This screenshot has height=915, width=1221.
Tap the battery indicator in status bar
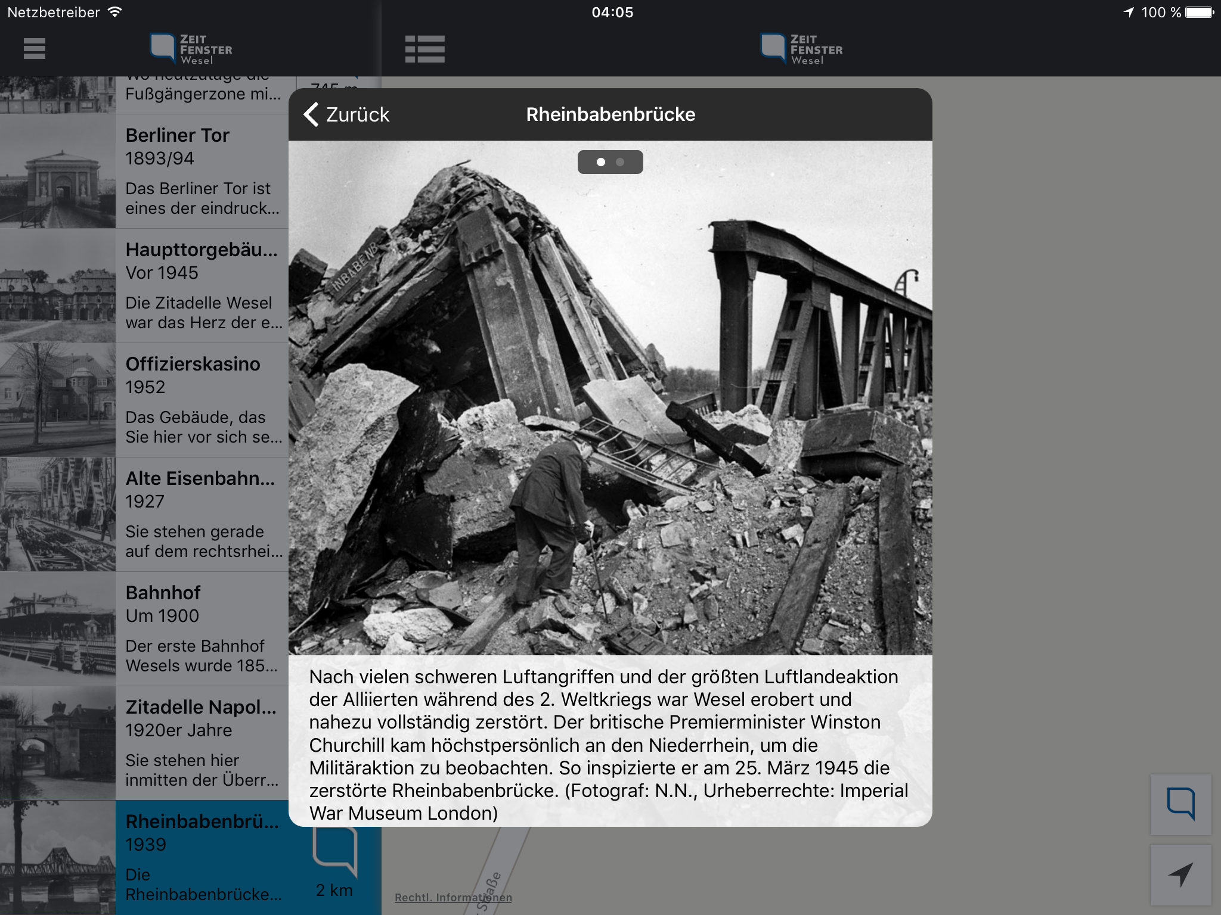[x=1200, y=13]
